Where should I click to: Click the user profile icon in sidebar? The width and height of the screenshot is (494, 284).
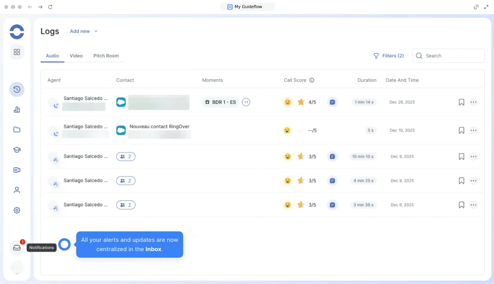17,190
